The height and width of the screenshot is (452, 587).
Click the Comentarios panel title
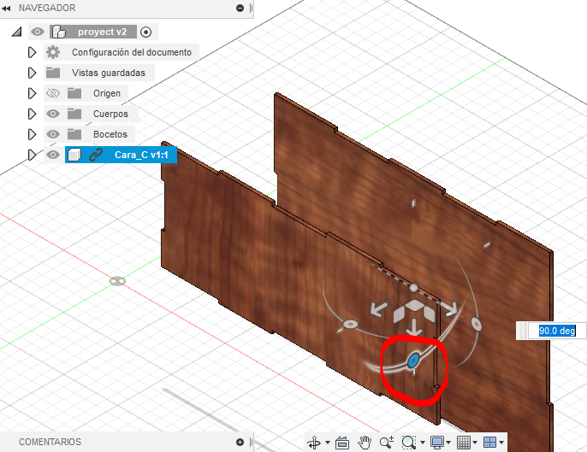[x=50, y=442]
